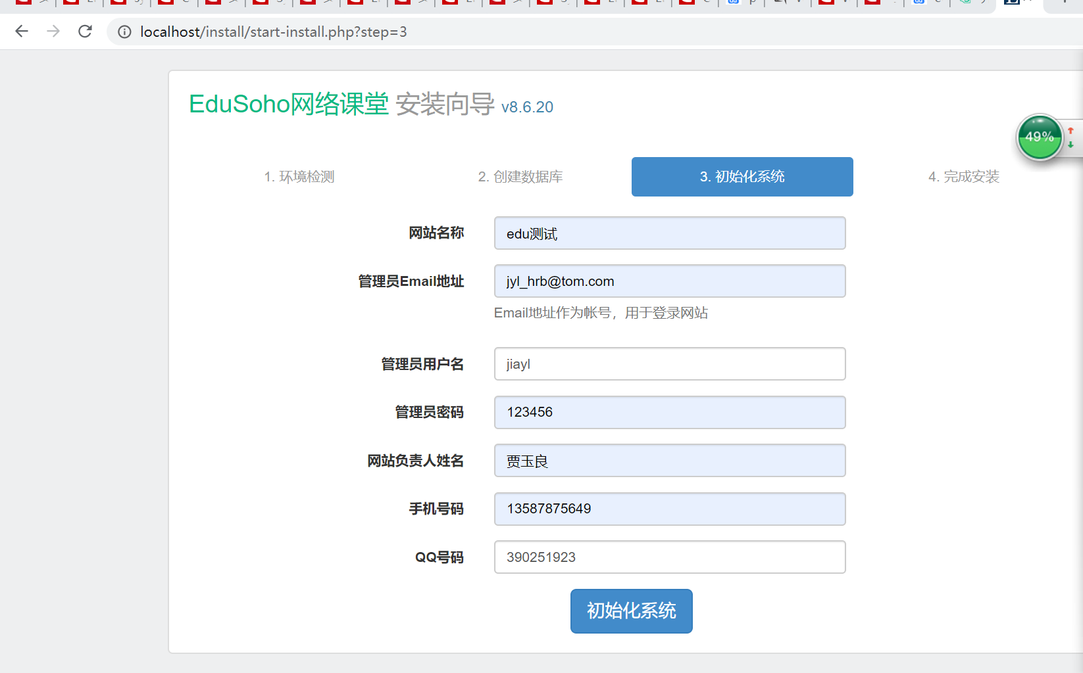View site information icon beside the URL
Image resolution: width=1083 pixels, height=673 pixels.
pos(124,32)
